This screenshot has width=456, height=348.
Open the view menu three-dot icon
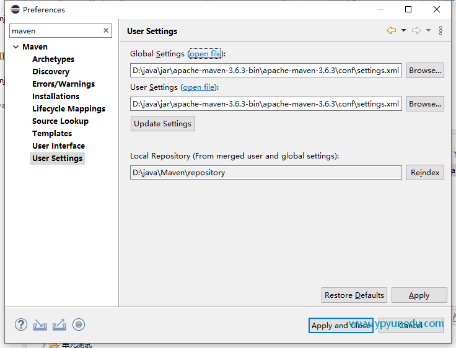pos(441,30)
